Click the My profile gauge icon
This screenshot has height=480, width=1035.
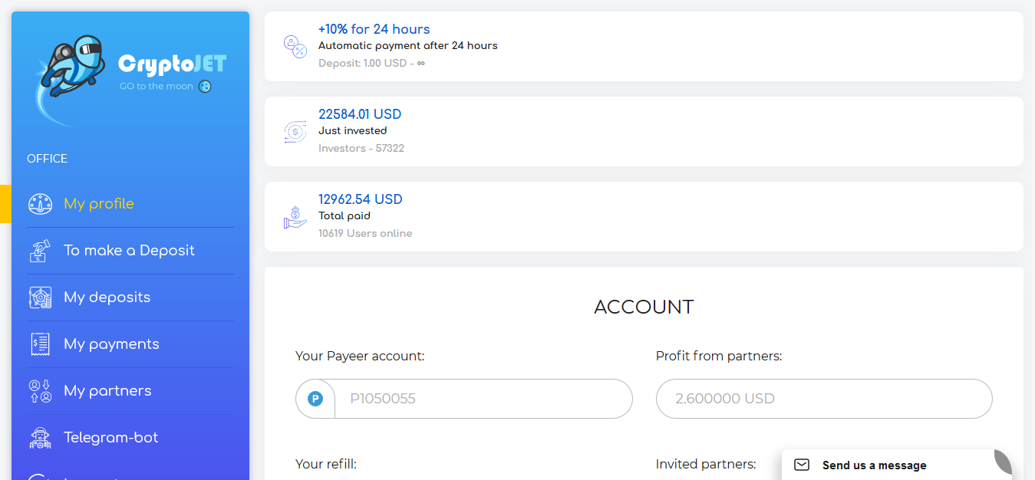point(40,204)
